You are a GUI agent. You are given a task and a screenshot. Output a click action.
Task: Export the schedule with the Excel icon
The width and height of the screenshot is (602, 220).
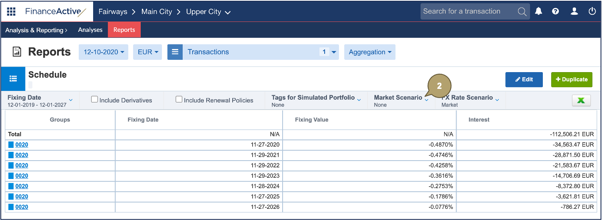pyautogui.click(x=581, y=101)
